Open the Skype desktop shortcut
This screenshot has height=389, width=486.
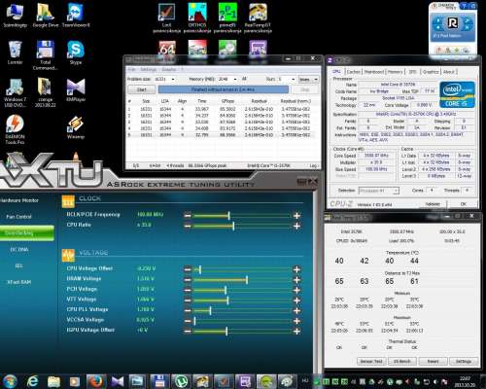point(76,53)
